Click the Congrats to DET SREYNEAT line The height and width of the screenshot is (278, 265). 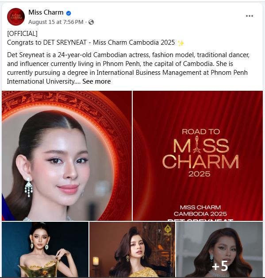pyautogui.click(x=91, y=42)
